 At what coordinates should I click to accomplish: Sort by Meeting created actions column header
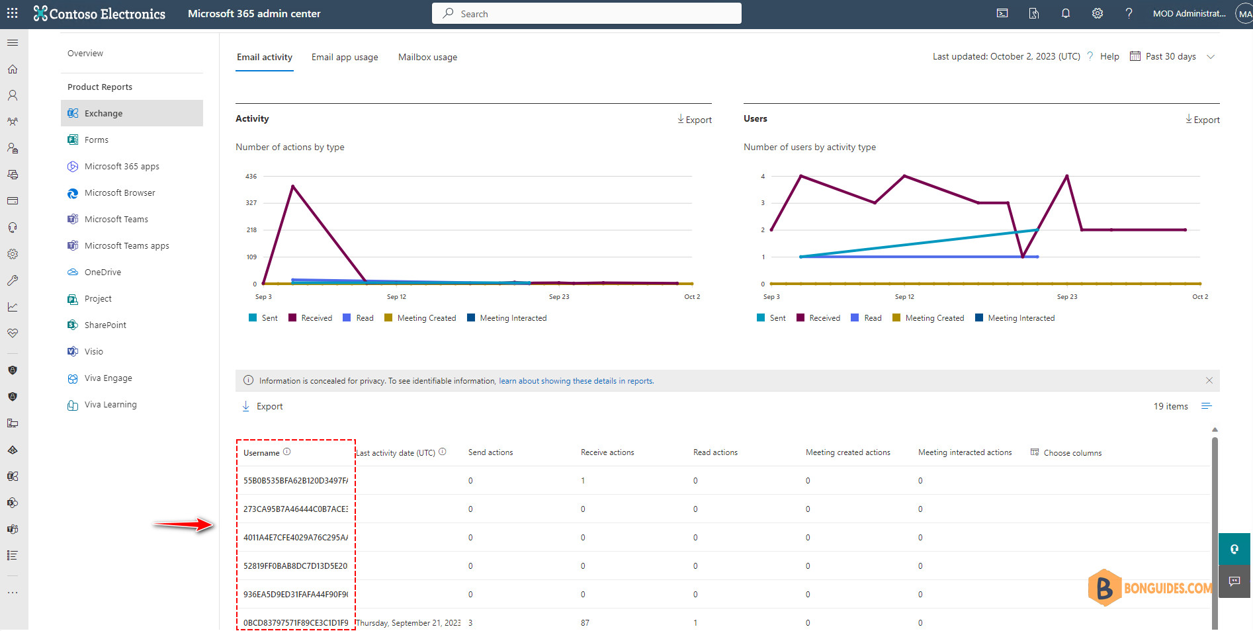pos(847,452)
